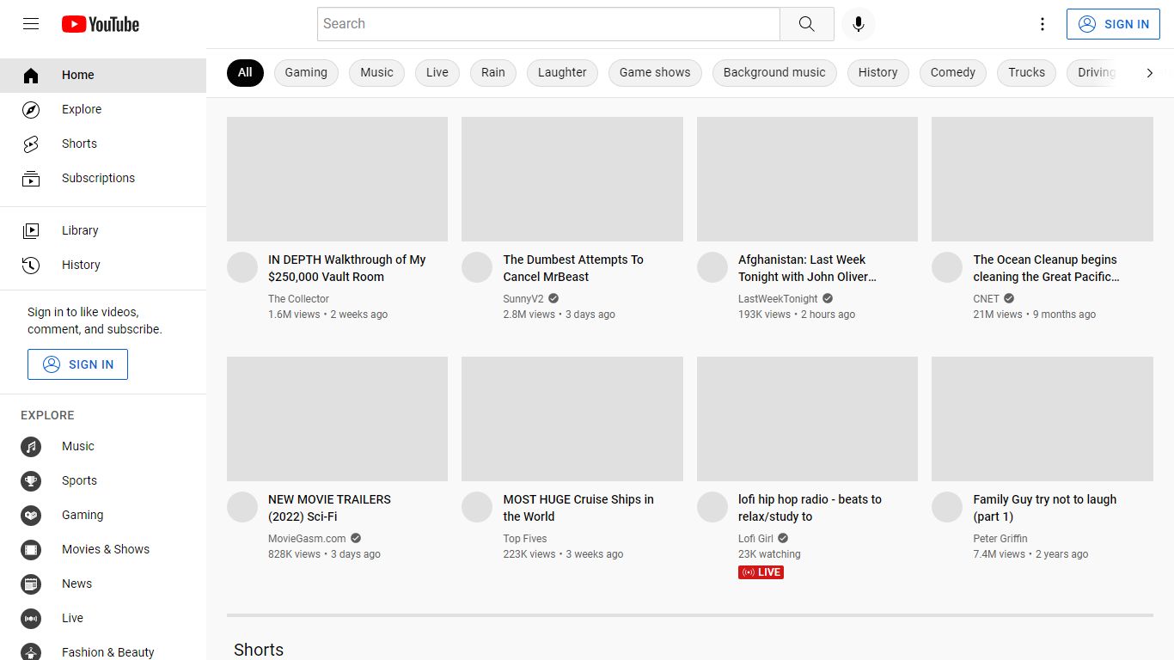The width and height of the screenshot is (1174, 660).
Task: Open video title "The Dumbest Attempts To Cancel MrBeast"
Action: (x=573, y=268)
